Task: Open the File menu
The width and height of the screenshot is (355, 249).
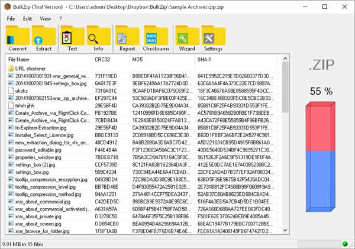Action: pos(11,18)
